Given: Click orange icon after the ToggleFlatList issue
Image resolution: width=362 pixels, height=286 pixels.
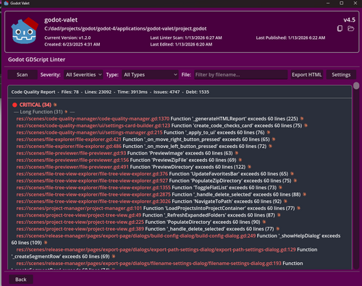Looking at the screenshot, I should pos(280,188).
